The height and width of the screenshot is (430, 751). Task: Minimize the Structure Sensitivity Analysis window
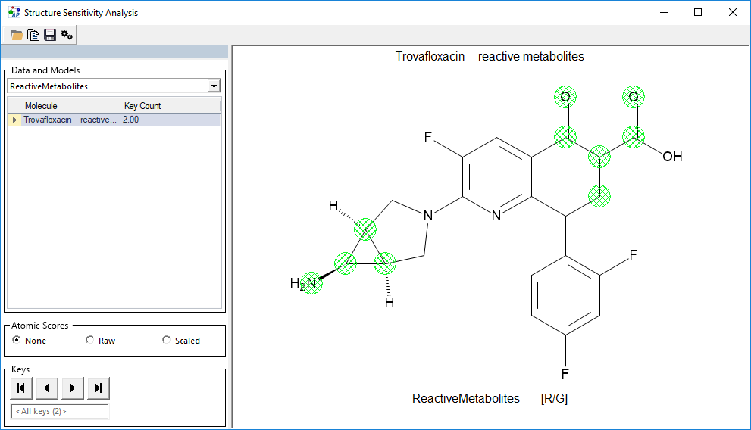pos(664,12)
